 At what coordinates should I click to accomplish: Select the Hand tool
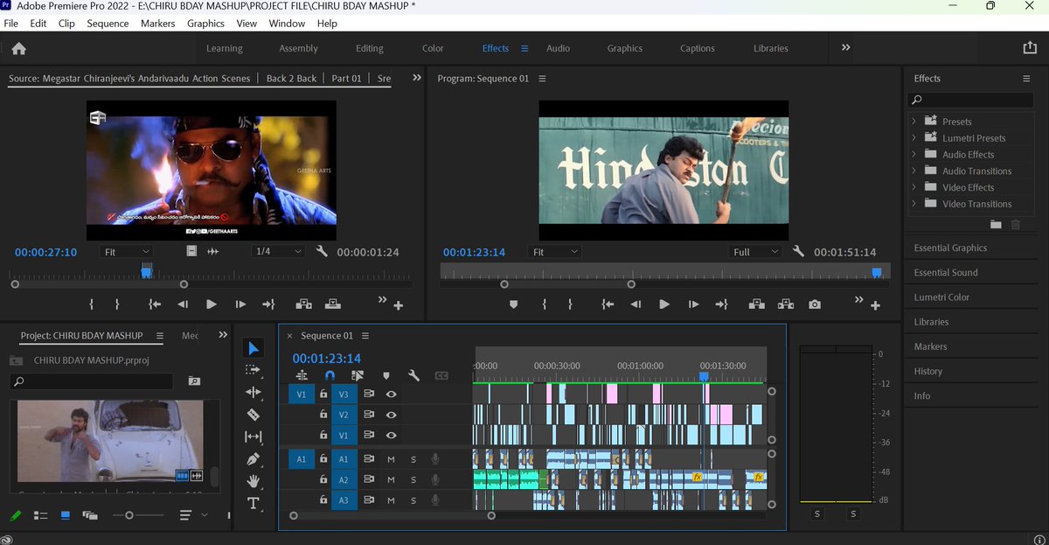(x=254, y=480)
